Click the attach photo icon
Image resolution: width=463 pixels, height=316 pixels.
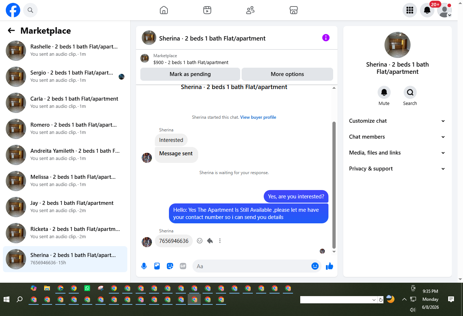point(157,266)
